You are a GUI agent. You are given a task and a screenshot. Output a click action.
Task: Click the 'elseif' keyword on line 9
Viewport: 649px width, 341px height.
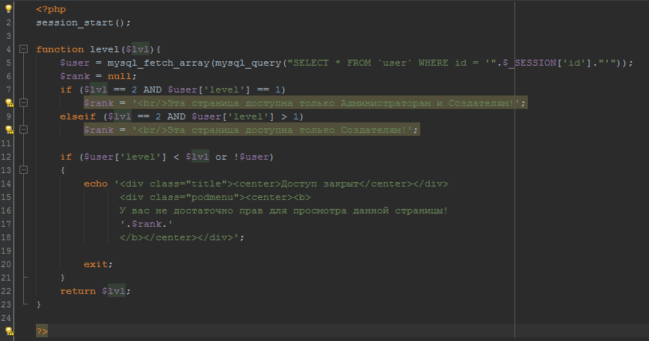tap(78, 116)
